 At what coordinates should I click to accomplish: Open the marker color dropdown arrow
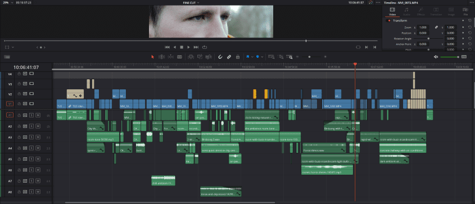[x=262, y=57]
